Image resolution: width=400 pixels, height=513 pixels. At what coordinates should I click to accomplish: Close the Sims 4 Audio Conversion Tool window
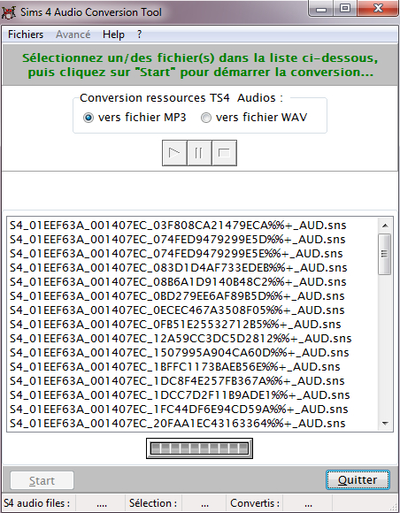tap(378, 9)
